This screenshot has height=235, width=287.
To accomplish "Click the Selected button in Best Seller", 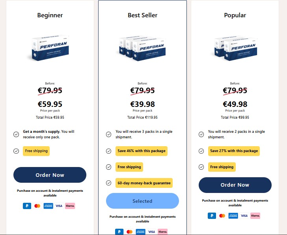I will [x=142, y=201].
